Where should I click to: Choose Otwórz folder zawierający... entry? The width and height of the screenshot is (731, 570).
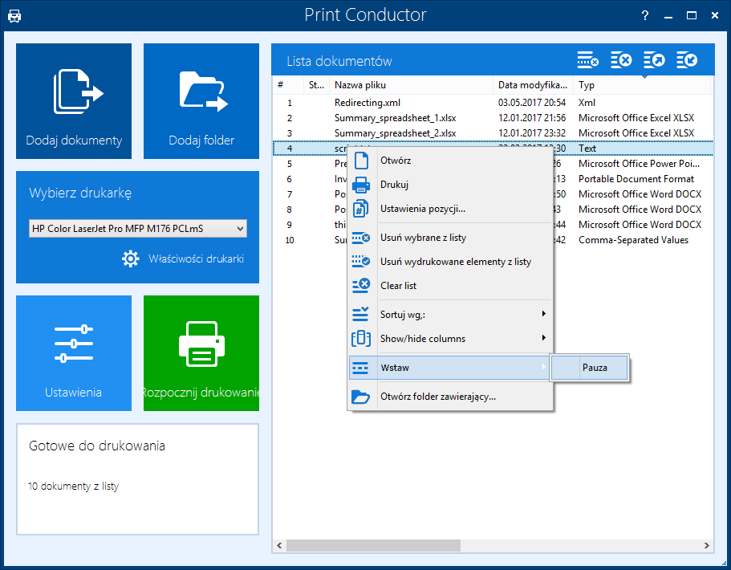pos(450,397)
